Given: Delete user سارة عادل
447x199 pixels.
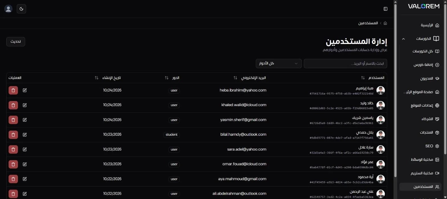Looking at the screenshot, I should pos(13,149).
